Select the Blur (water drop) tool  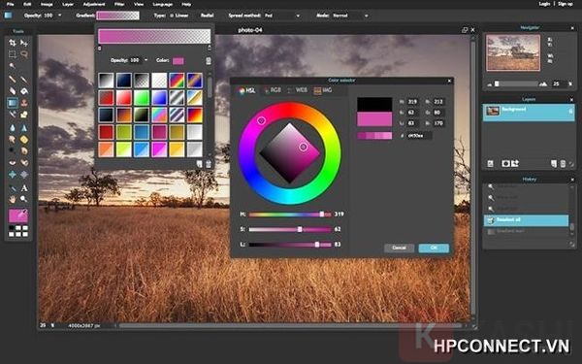click(13, 128)
